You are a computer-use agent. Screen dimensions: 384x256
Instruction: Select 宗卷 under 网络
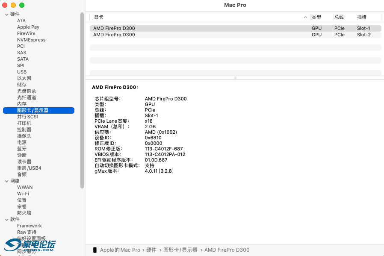point(22,206)
